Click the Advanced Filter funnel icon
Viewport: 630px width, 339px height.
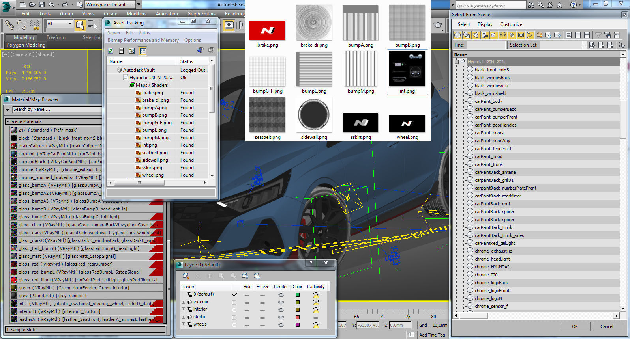coord(598,35)
